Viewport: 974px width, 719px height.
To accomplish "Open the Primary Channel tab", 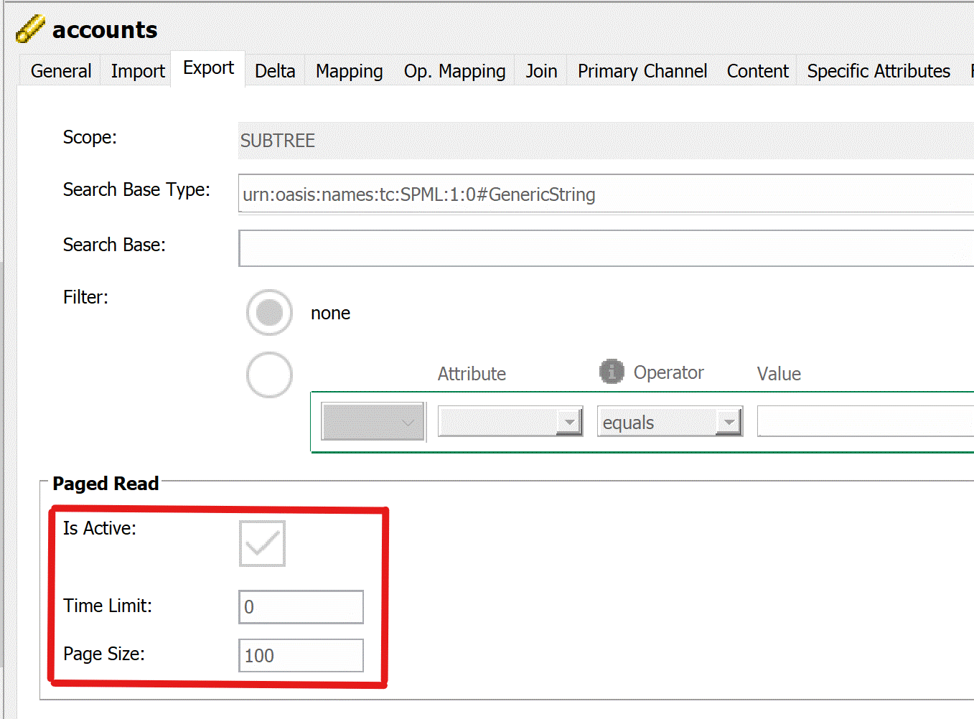I will tap(642, 70).
